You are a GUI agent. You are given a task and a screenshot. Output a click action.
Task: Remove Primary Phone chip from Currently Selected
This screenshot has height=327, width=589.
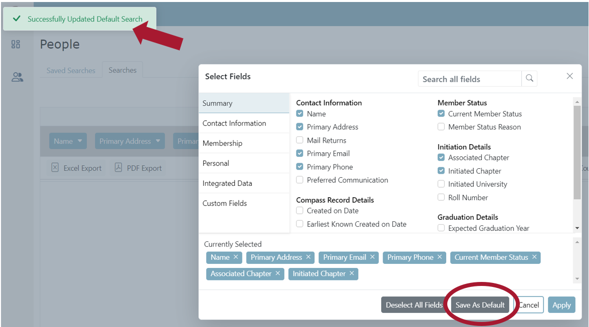[440, 257]
